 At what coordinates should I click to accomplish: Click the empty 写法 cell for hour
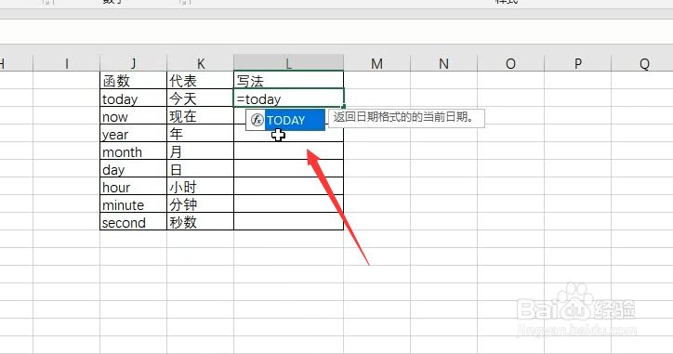click(x=288, y=186)
